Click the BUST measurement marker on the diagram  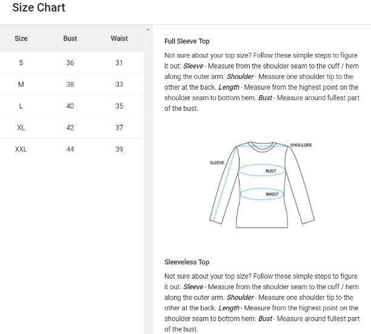[270, 171]
